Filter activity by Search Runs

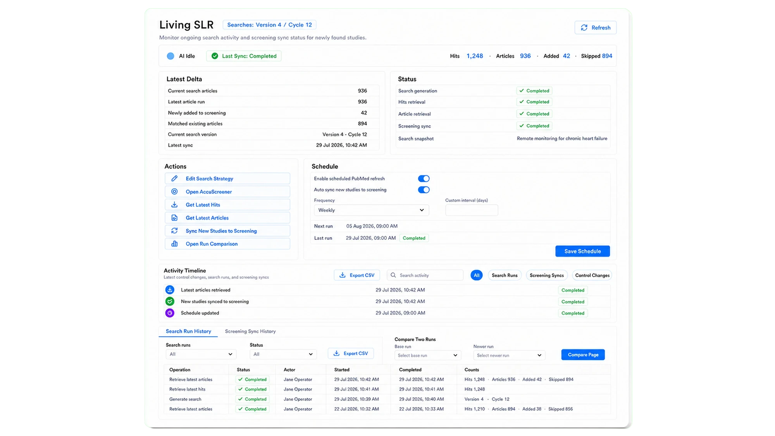click(505, 275)
